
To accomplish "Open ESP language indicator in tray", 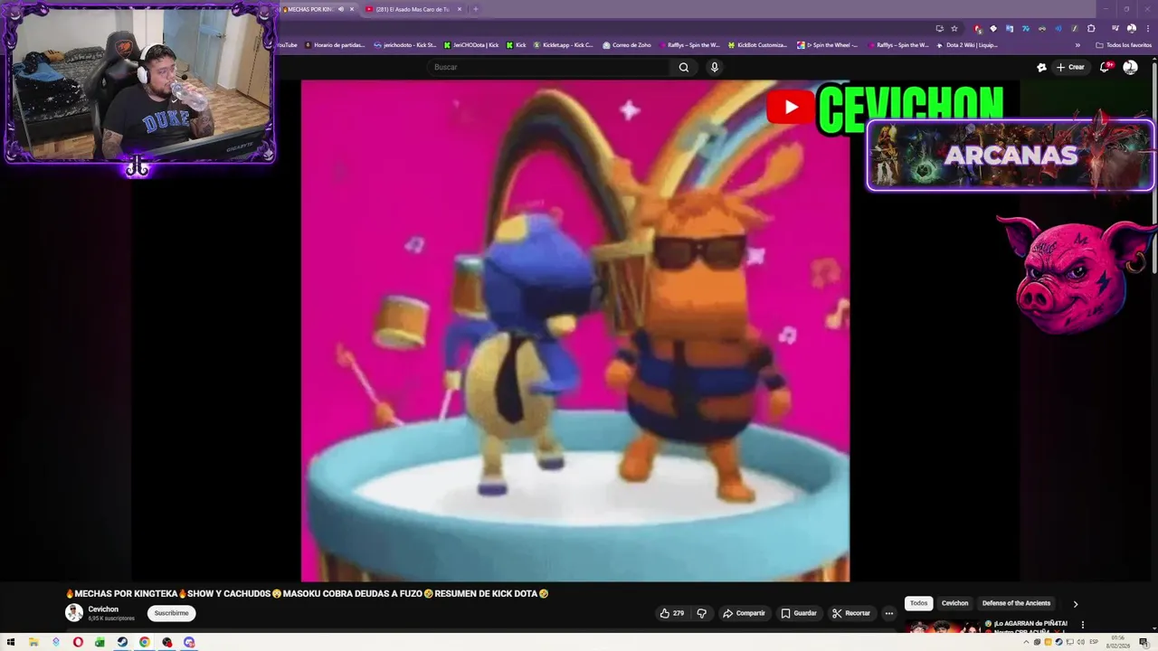I will click(x=1093, y=642).
